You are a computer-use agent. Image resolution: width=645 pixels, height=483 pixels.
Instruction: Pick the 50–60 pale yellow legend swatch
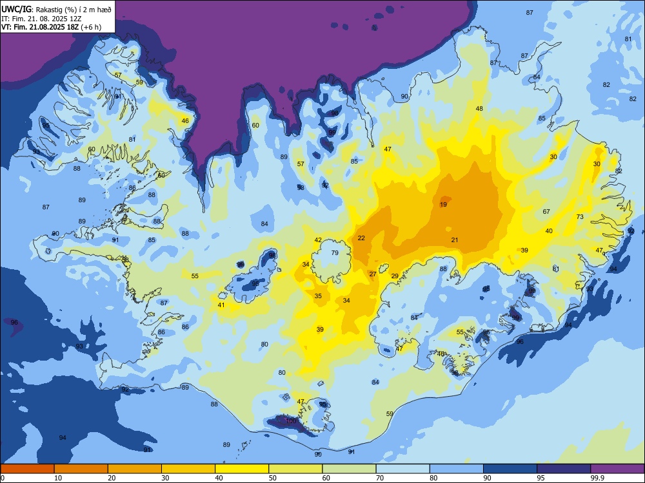click(295, 469)
